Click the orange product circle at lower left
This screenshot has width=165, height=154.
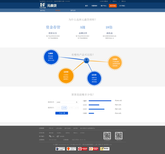click(x=66, y=75)
